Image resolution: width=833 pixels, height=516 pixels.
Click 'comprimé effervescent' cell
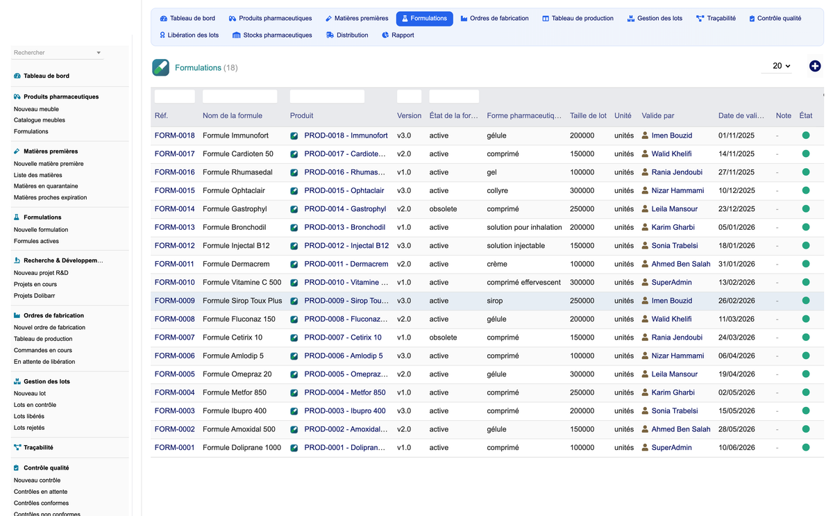tap(524, 283)
